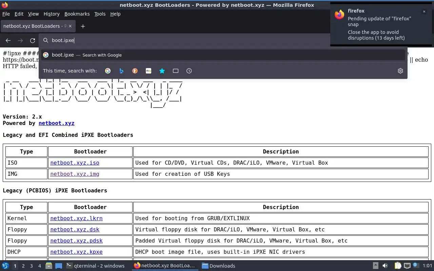The image size is (434, 271).
Task: Dismiss the Firefox snap update notification
Action: pos(424,12)
